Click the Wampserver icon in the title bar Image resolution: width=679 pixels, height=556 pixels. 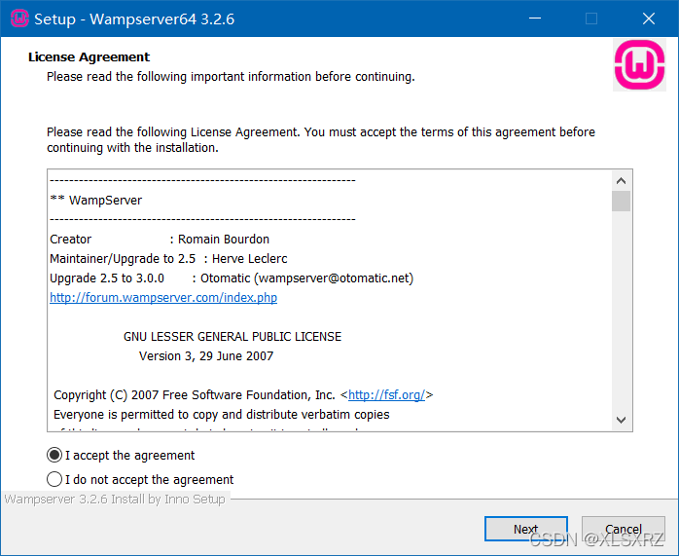(19, 19)
